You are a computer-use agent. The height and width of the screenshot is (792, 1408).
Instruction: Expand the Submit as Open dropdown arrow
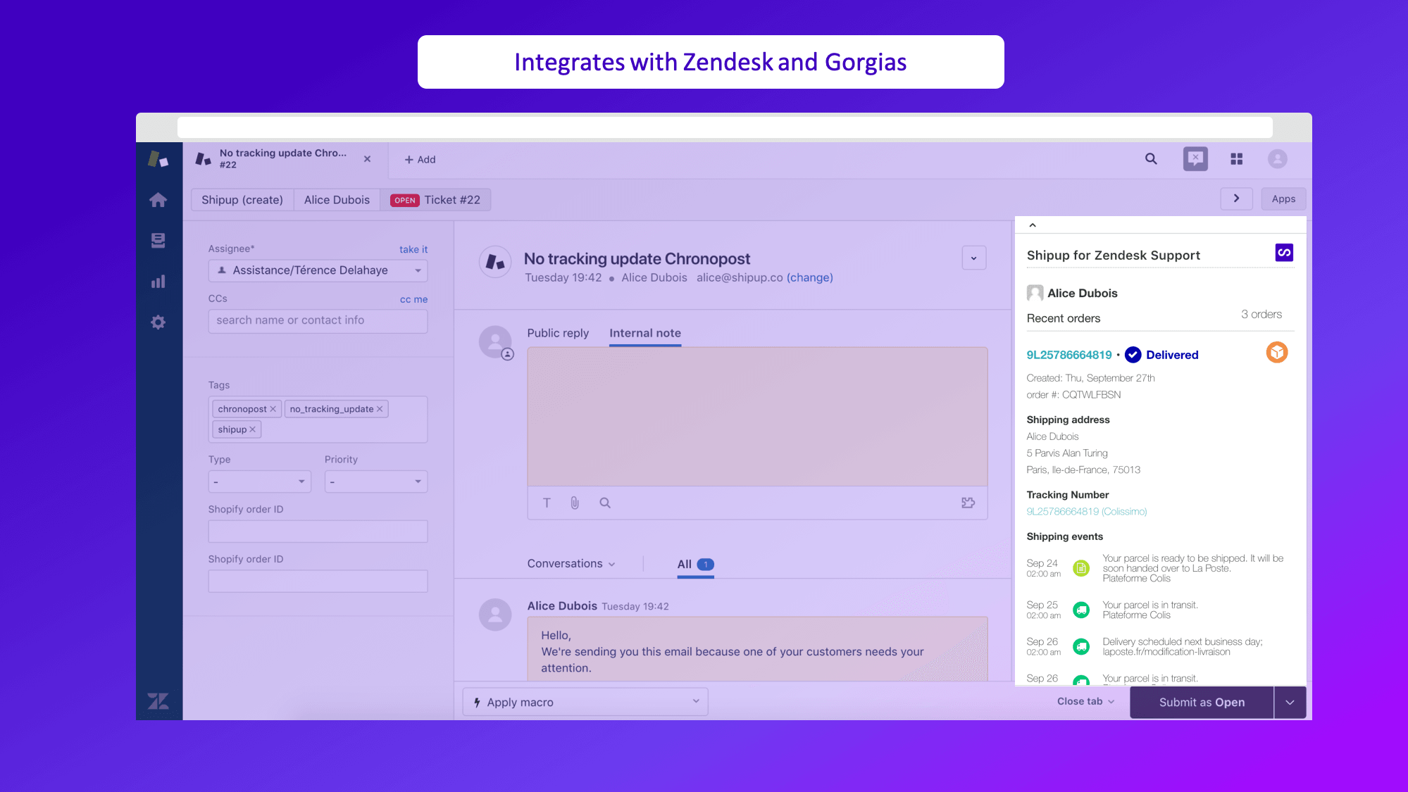tap(1290, 701)
